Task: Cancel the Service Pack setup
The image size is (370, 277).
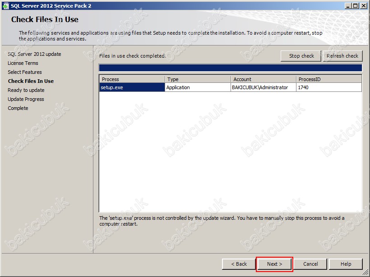Action: 310,264
